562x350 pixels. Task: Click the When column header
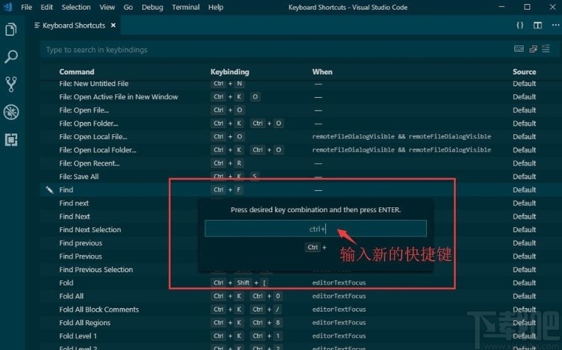(x=323, y=72)
